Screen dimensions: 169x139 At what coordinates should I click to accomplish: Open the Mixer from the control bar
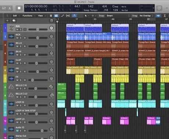[4, 8]
